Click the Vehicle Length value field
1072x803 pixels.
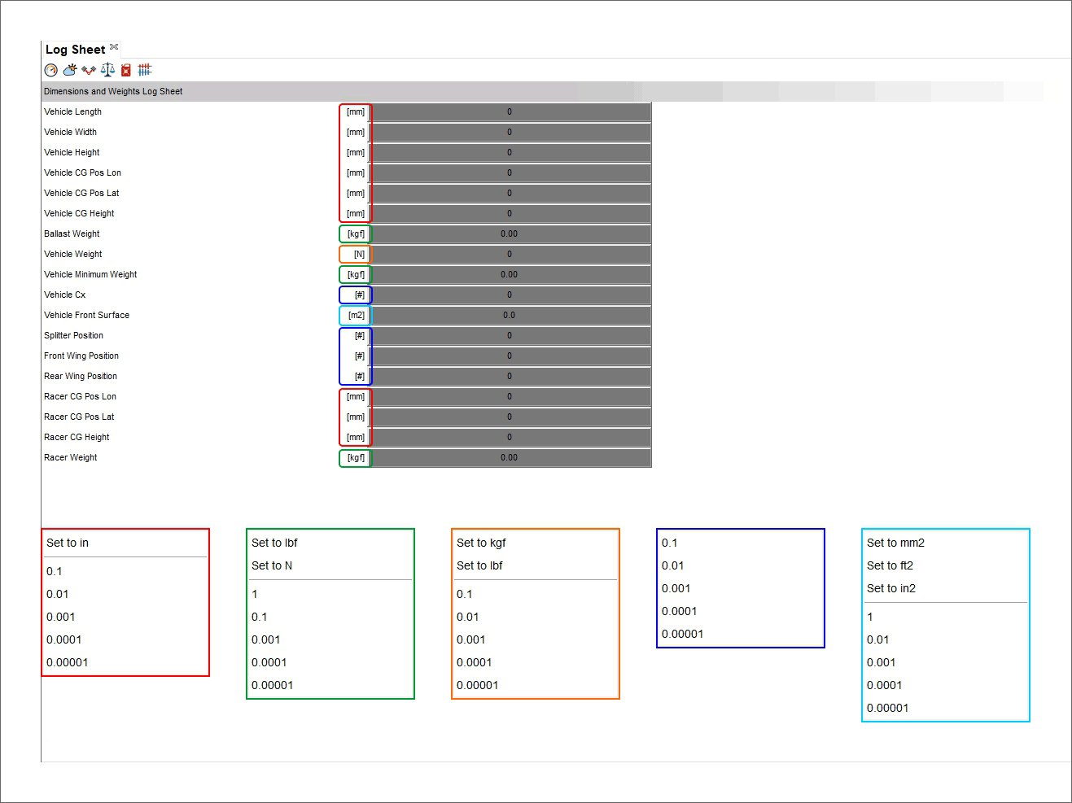coord(510,112)
